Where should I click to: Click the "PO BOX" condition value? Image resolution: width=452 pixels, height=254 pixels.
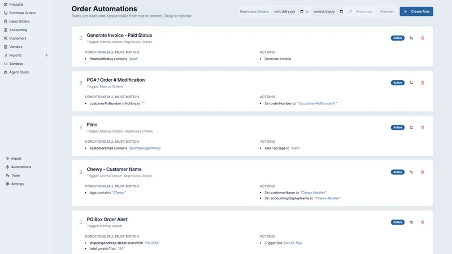[x=152, y=243]
